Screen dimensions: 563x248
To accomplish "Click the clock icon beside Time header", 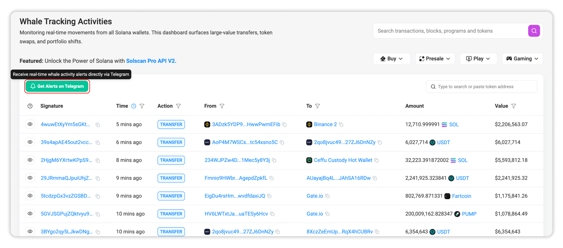I will 134,106.
